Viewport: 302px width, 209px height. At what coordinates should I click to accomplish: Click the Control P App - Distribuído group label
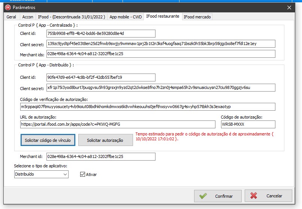point(46,65)
